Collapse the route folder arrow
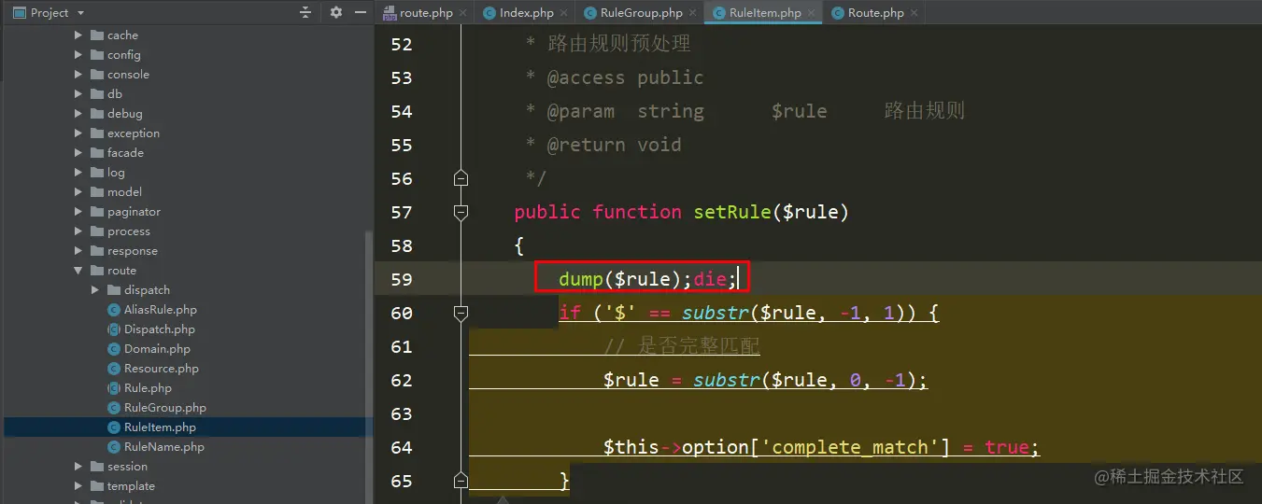1262x504 pixels. [79, 271]
